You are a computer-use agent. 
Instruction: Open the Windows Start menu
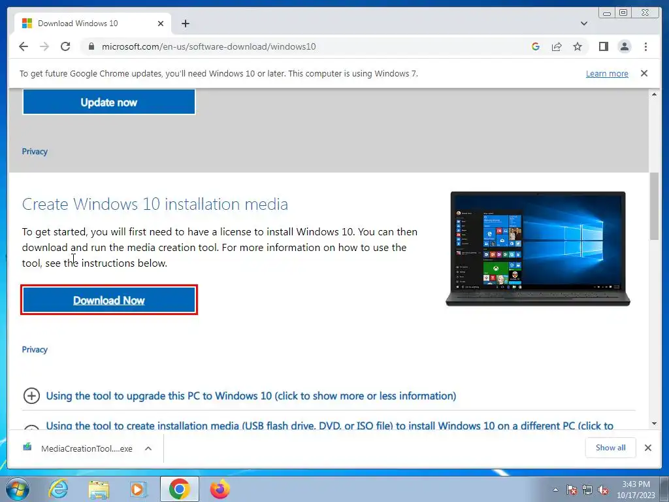18,489
